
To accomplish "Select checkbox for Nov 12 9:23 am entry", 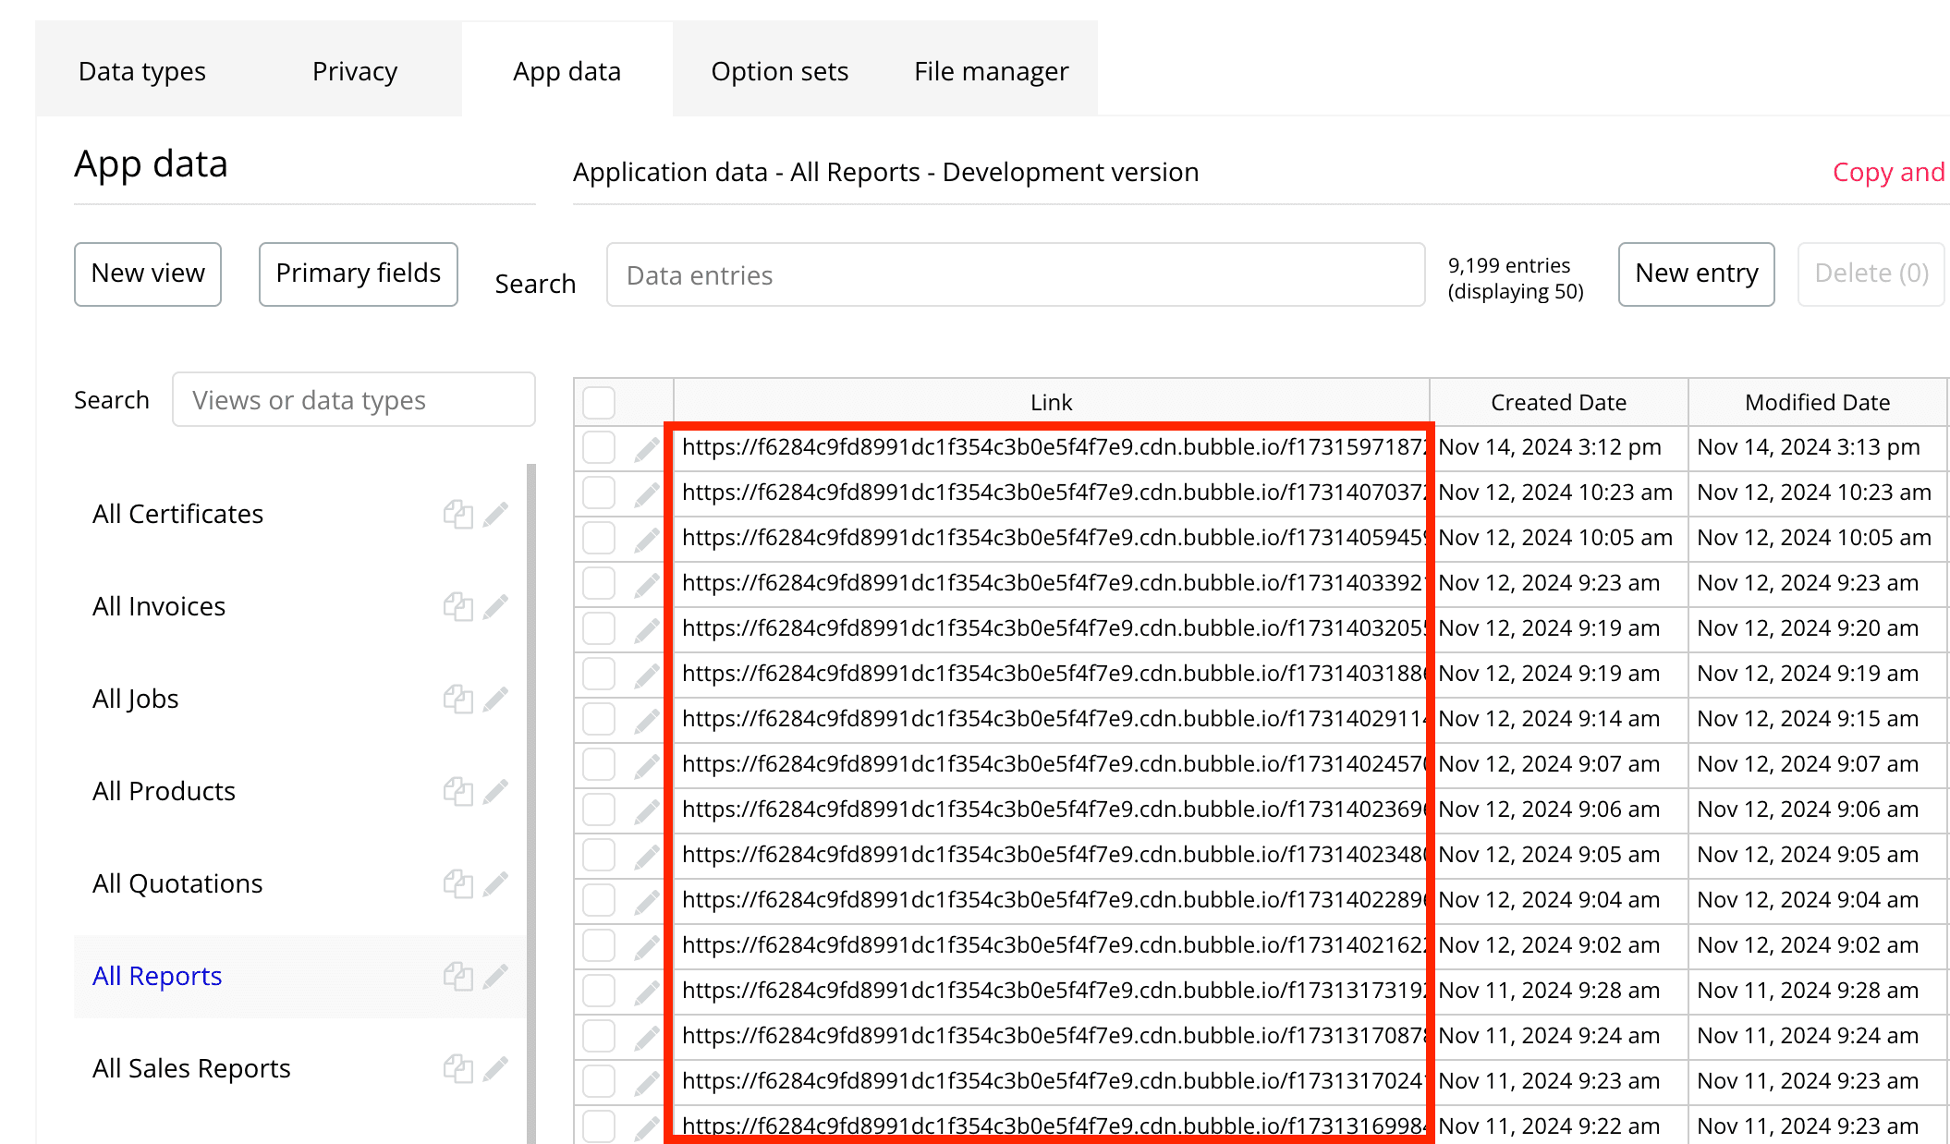I will (x=599, y=584).
